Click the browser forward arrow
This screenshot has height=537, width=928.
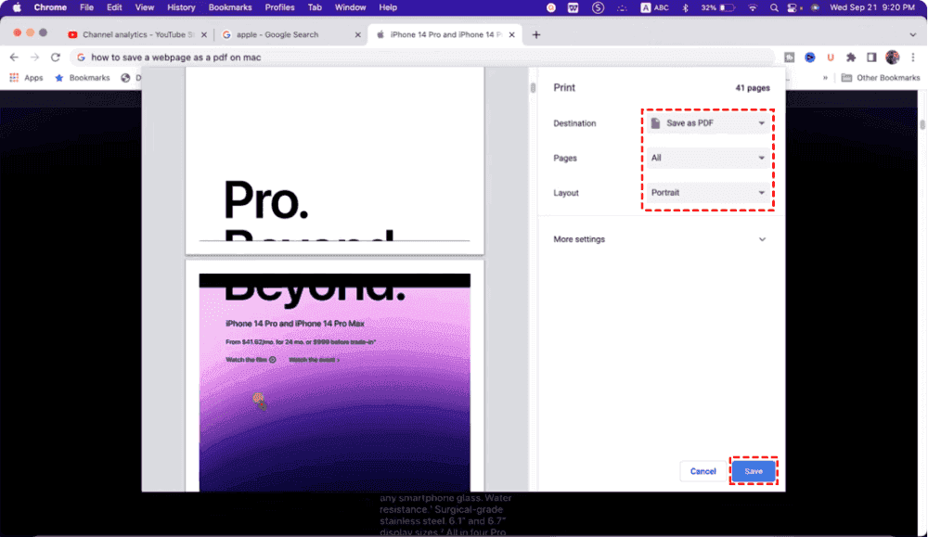[x=35, y=58]
